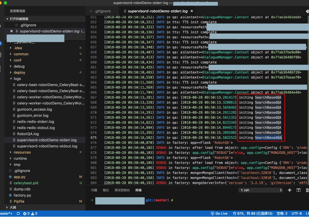
Task: Open app.py from the file explorer
Action: (x=19, y=177)
